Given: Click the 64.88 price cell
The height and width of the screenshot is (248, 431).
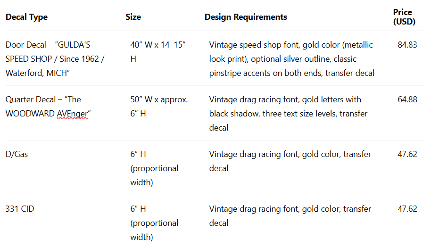Looking at the screenshot, I should [x=407, y=99].
